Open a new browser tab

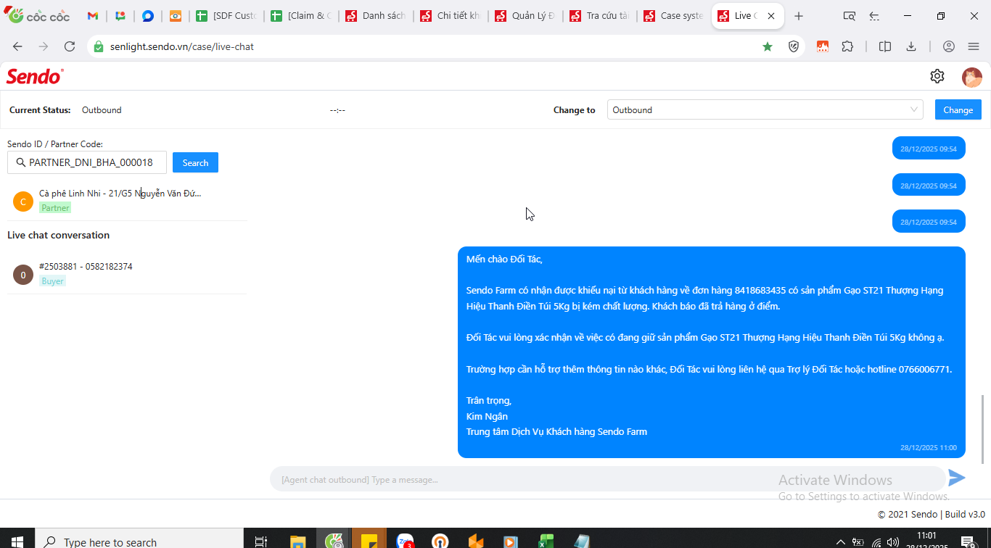(x=799, y=16)
